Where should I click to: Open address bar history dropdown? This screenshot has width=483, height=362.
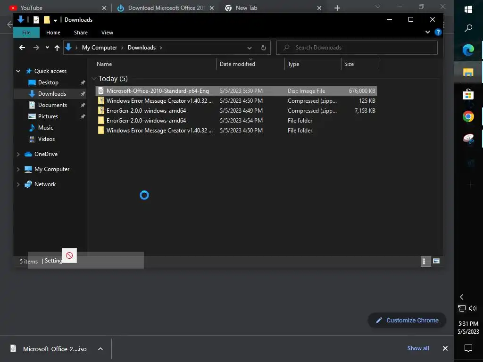point(250,48)
